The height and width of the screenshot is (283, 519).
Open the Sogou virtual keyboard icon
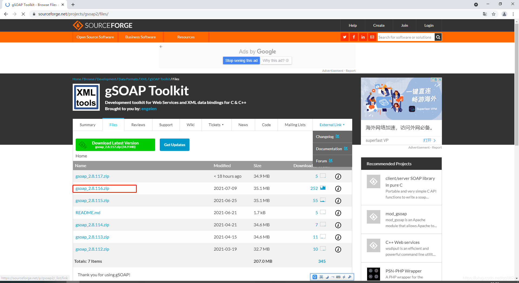coord(338,277)
